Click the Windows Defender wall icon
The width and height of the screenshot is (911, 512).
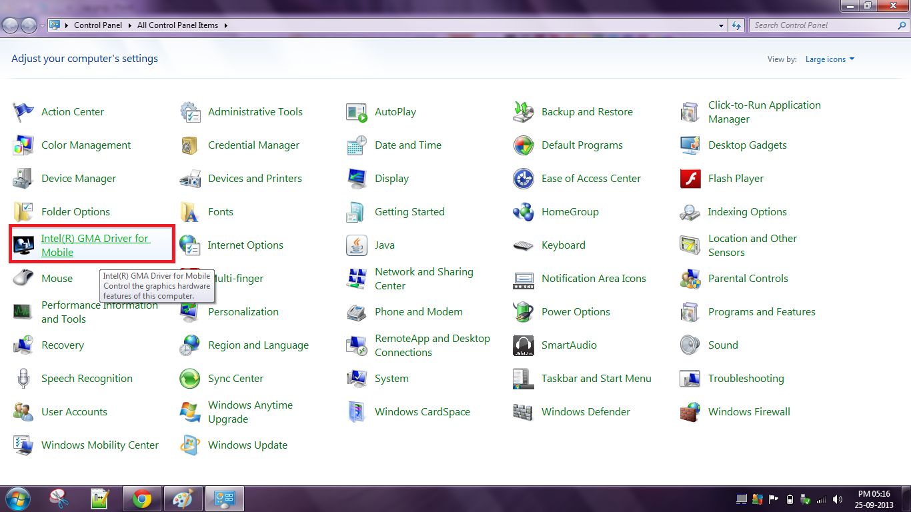524,412
